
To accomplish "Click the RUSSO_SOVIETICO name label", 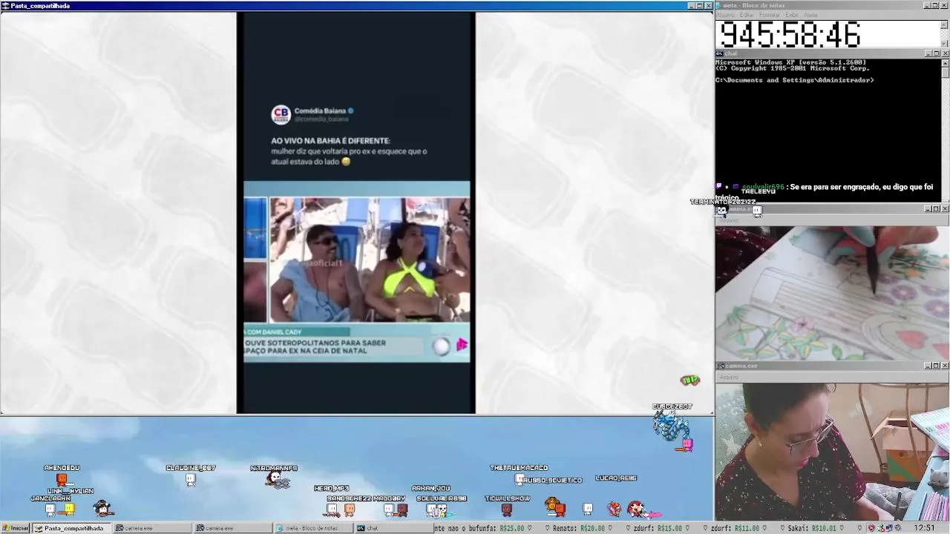I will pos(553,481).
